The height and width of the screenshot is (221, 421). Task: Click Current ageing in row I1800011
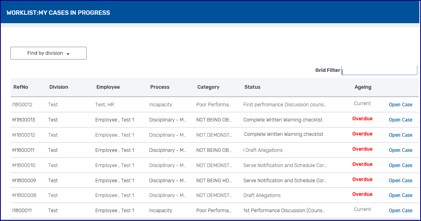click(362, 209)
